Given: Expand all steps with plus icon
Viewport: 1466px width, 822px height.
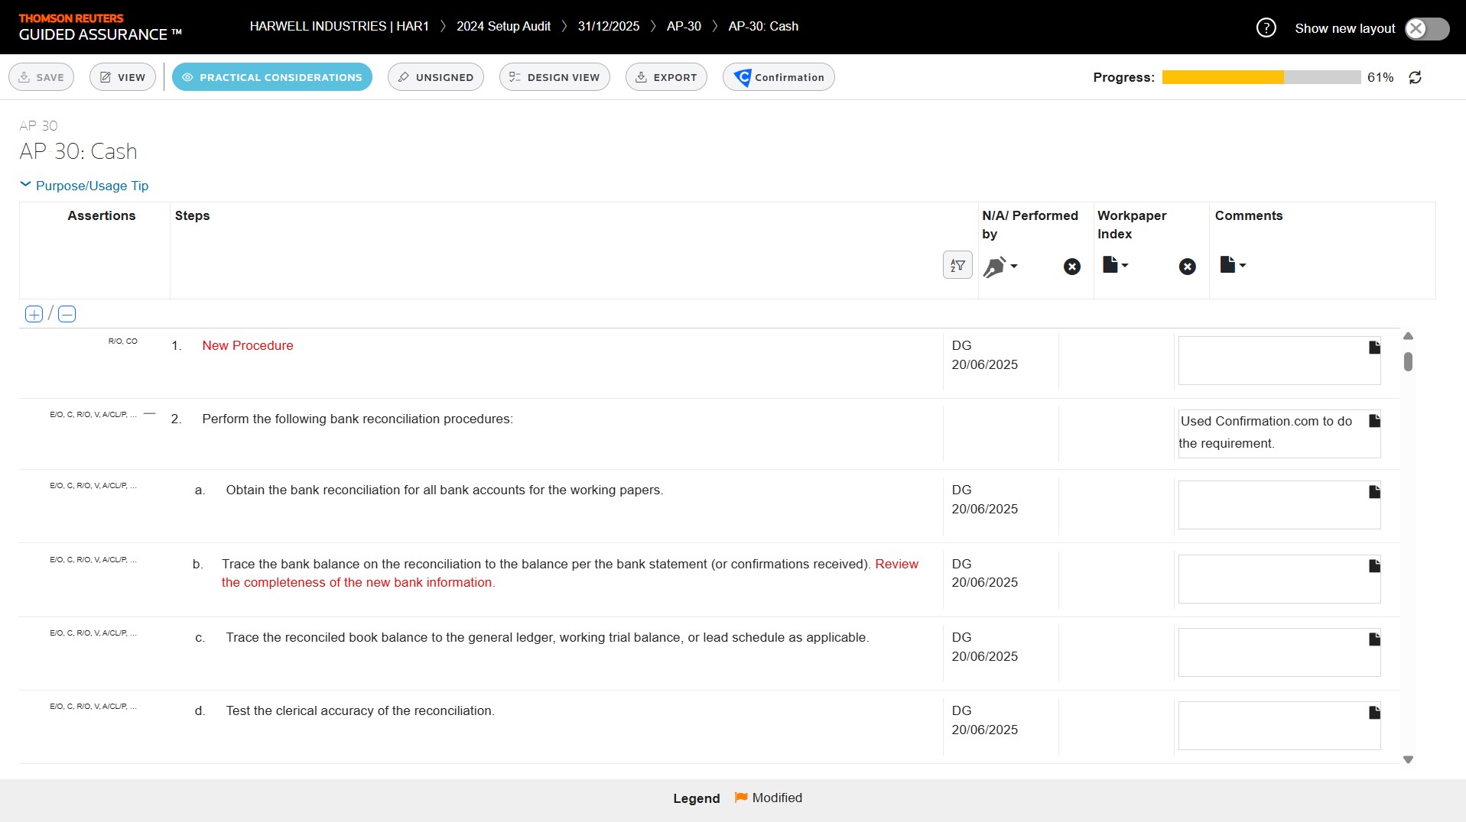Looking at the screenshot, I should tap(34, 314).
